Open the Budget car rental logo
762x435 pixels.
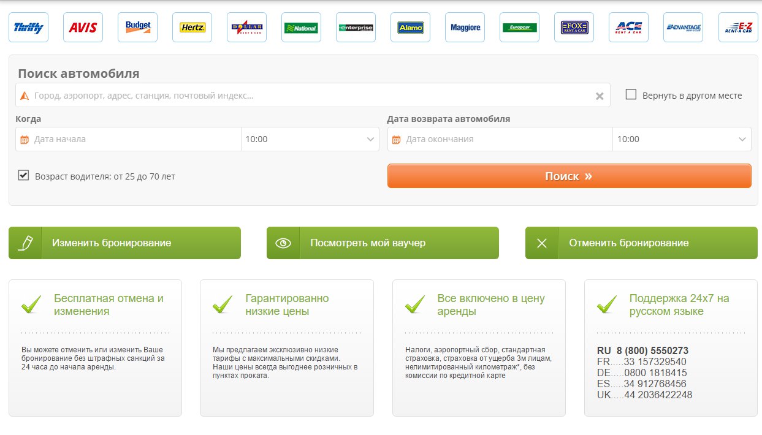(138, 28)
